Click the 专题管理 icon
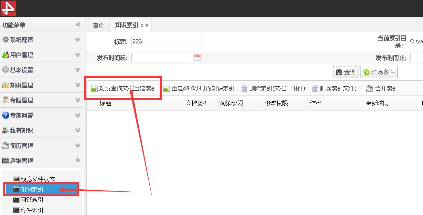423x215 pixels. 5,100
